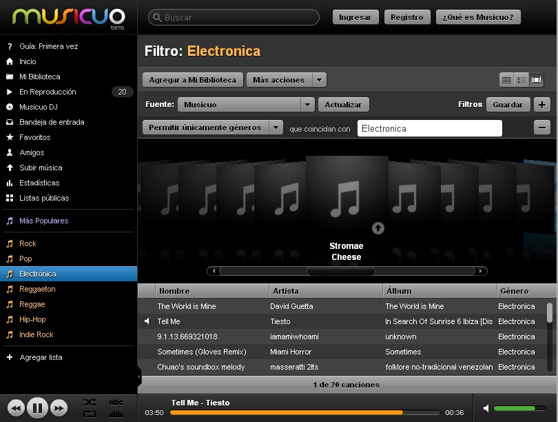Select the Reggae playlist
Screen dimensions: 558x422
69,304
